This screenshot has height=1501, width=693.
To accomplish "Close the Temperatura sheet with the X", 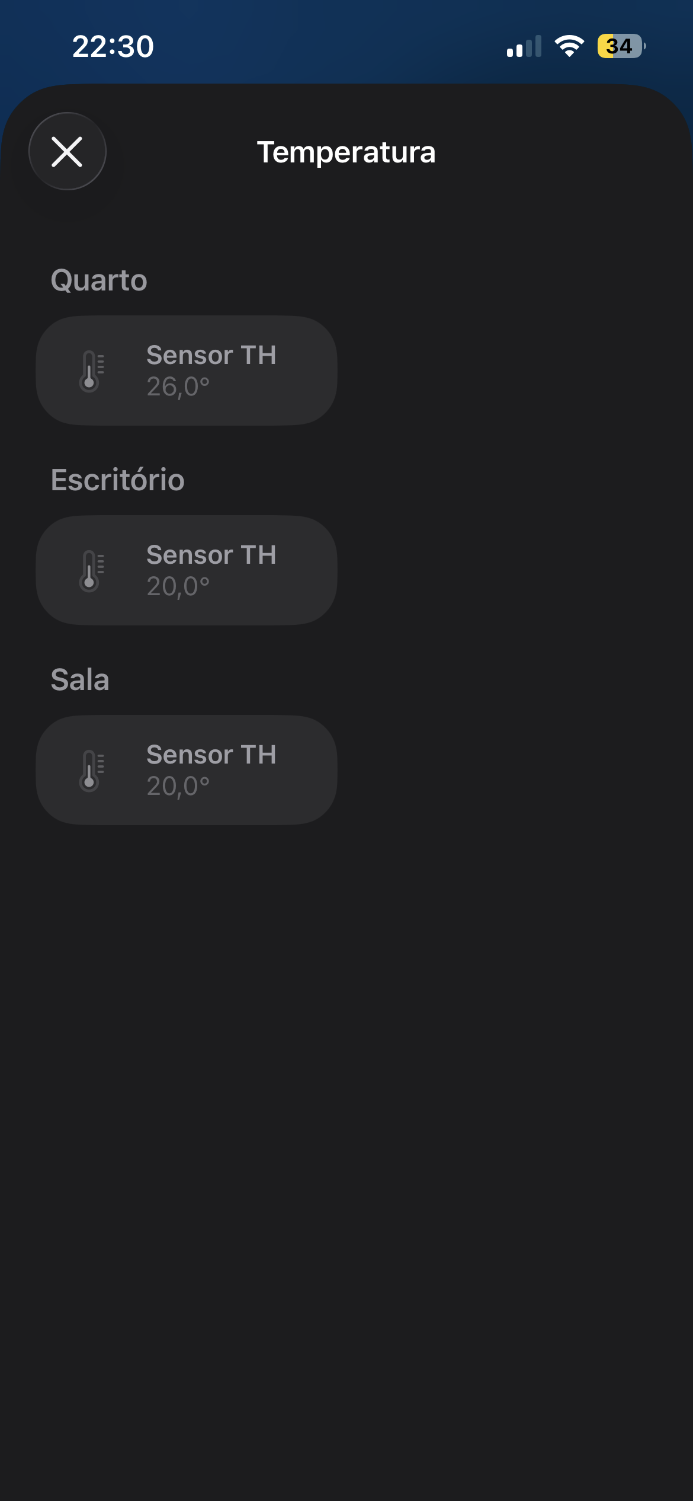I will (x=67, y=152).
